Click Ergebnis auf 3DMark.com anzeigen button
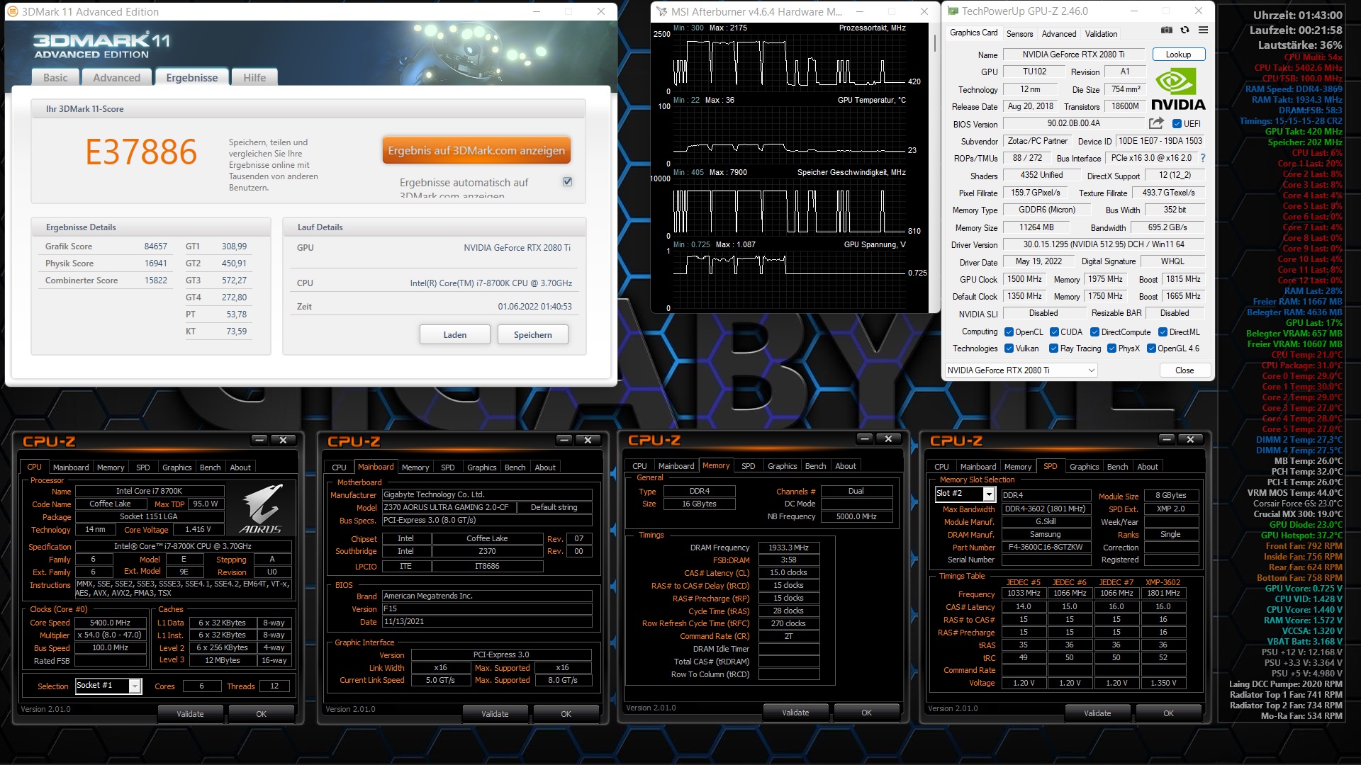Image resolution: width=1361 pixels, height=765 pixels. (476, 150)
